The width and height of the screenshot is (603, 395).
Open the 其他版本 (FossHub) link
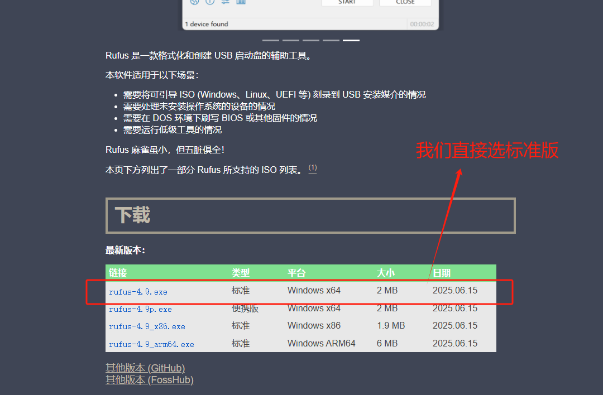(x=149, y=379)
